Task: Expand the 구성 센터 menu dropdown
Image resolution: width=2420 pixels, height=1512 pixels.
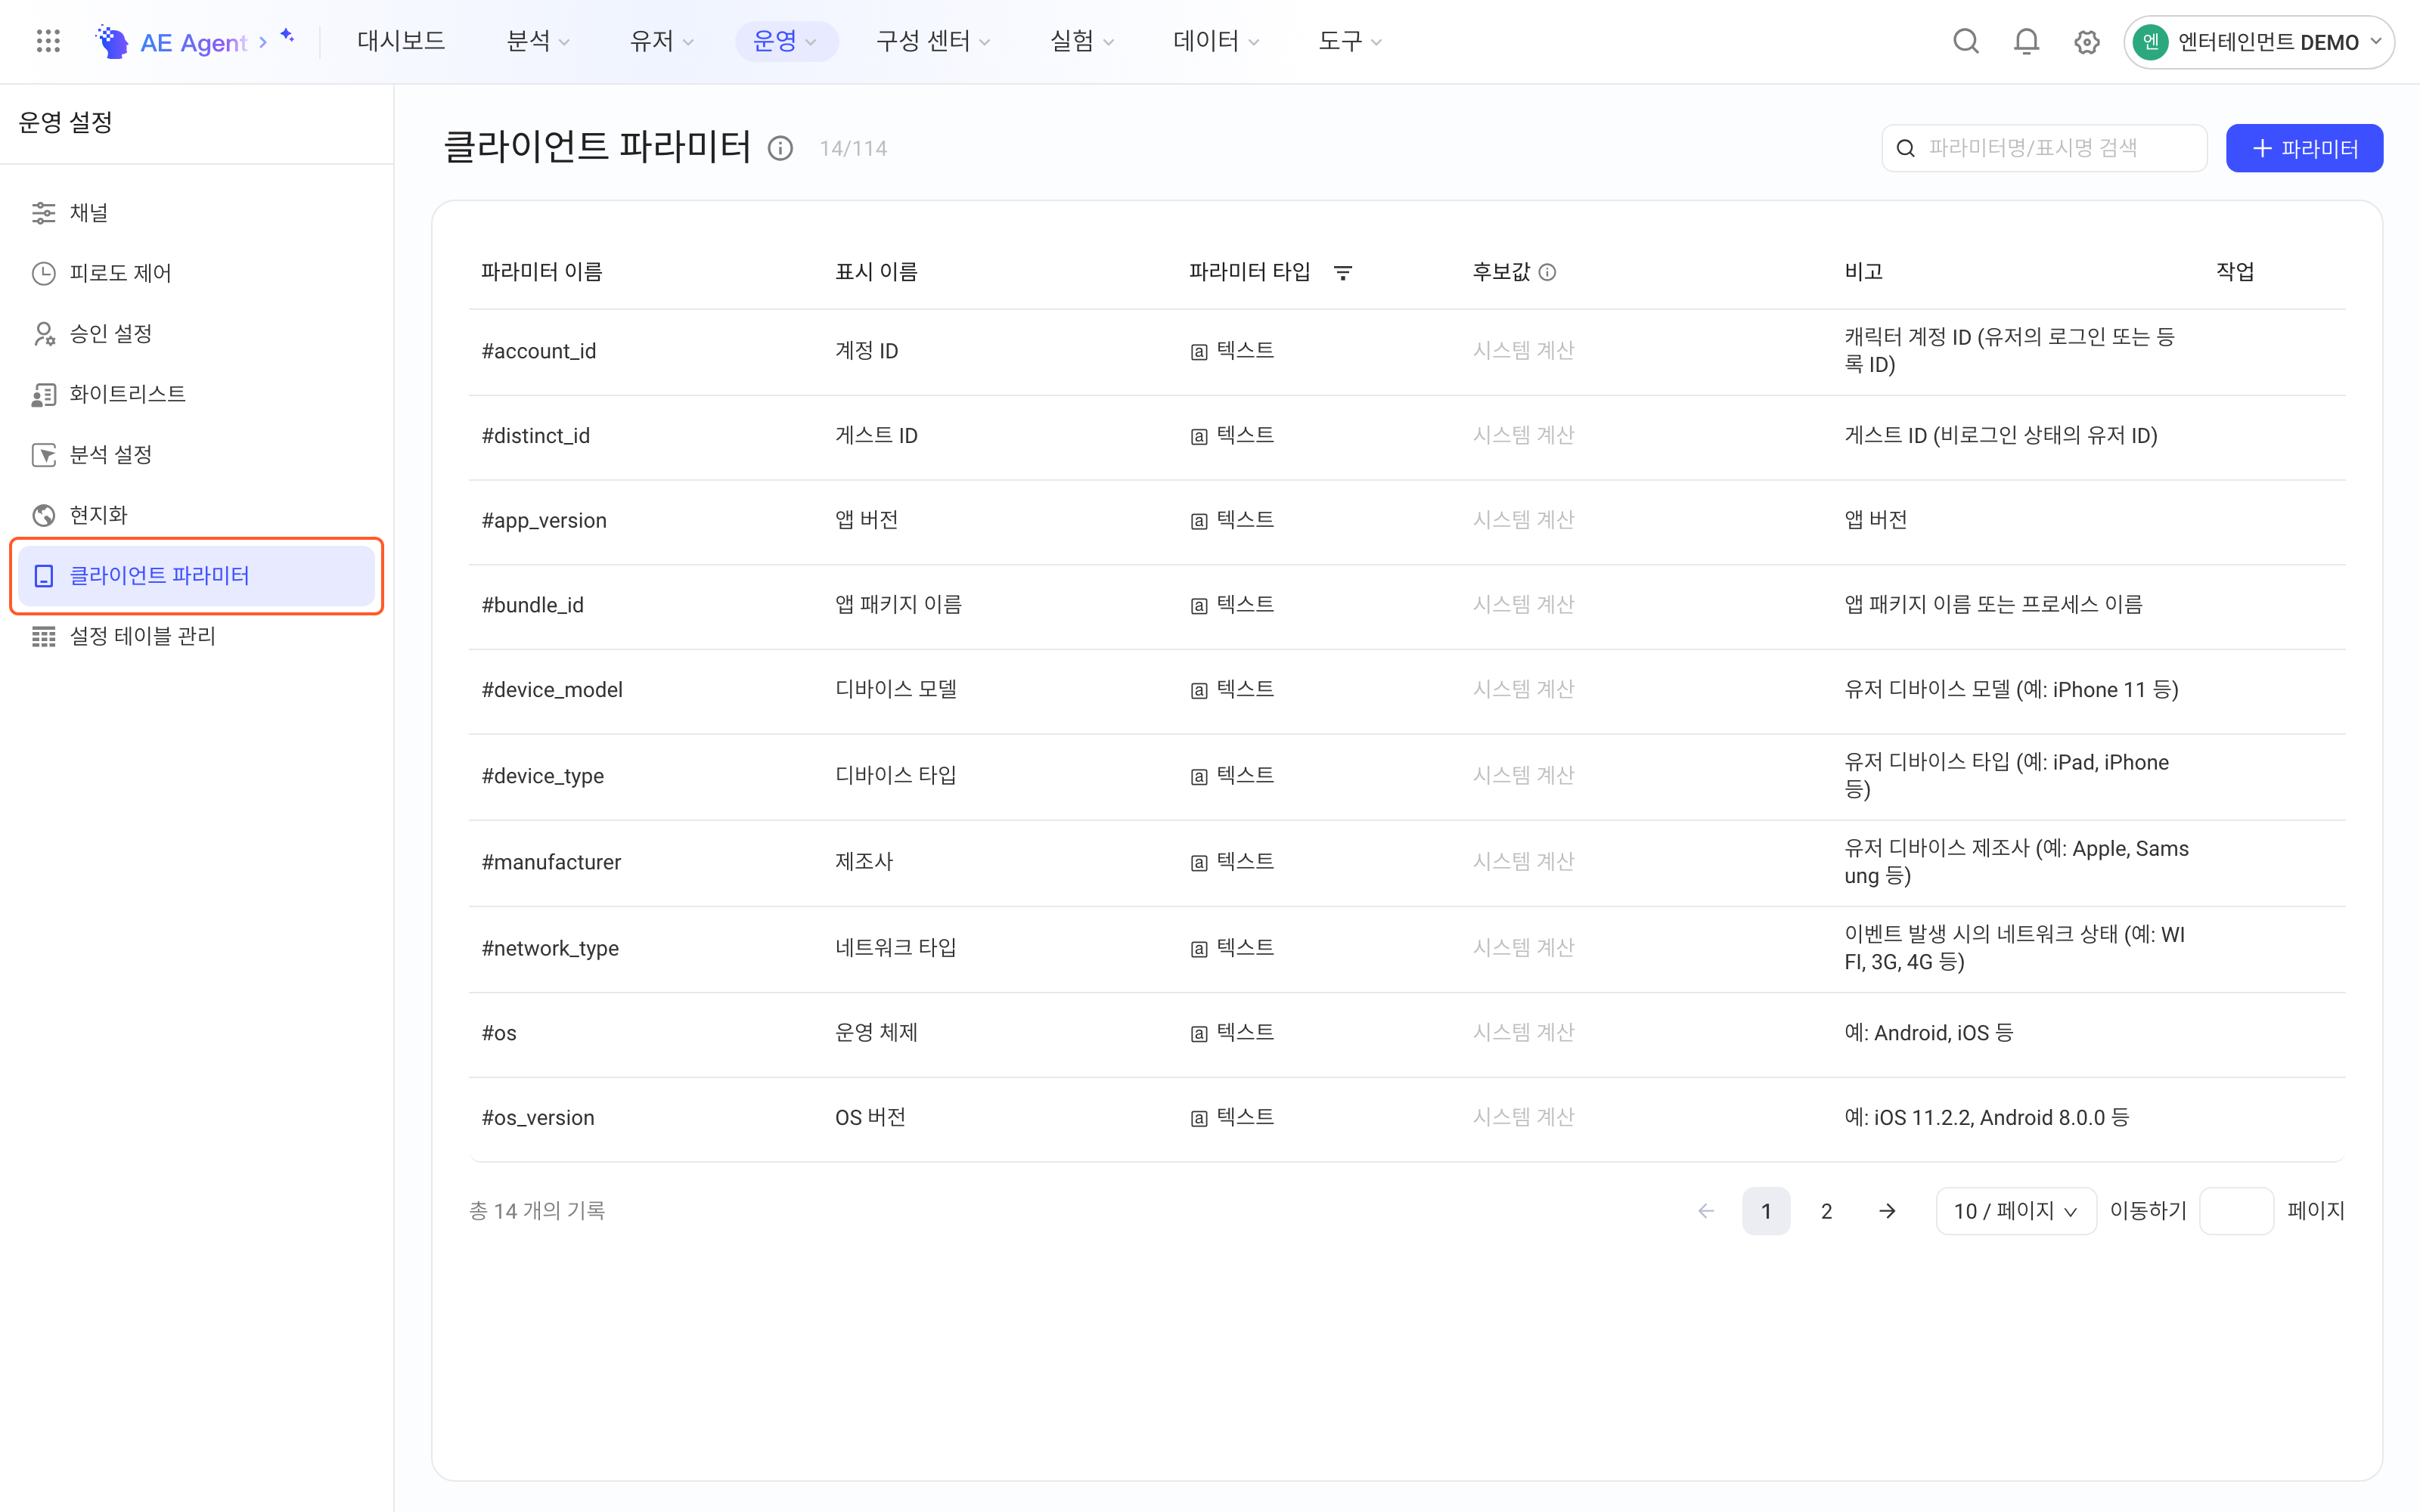Action: pyautogui.click(x=933, y=41)
